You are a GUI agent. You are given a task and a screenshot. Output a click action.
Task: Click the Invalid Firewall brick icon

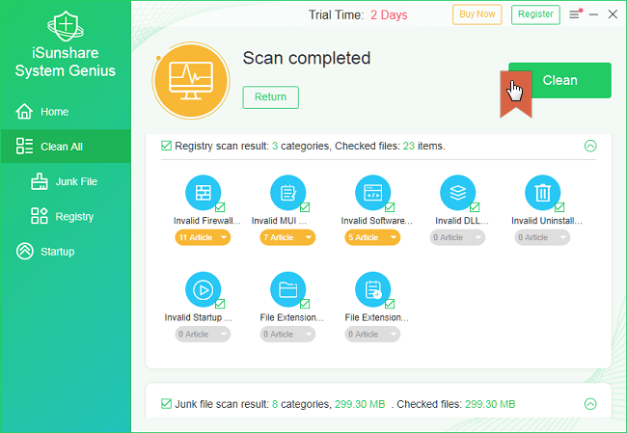tap(203, 192)
